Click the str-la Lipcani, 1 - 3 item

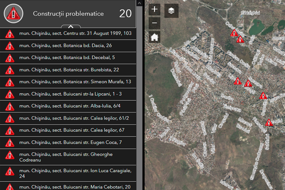click(x=70, y=94)
